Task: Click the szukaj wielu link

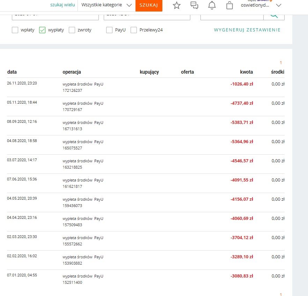Action: tap(63, 5)
